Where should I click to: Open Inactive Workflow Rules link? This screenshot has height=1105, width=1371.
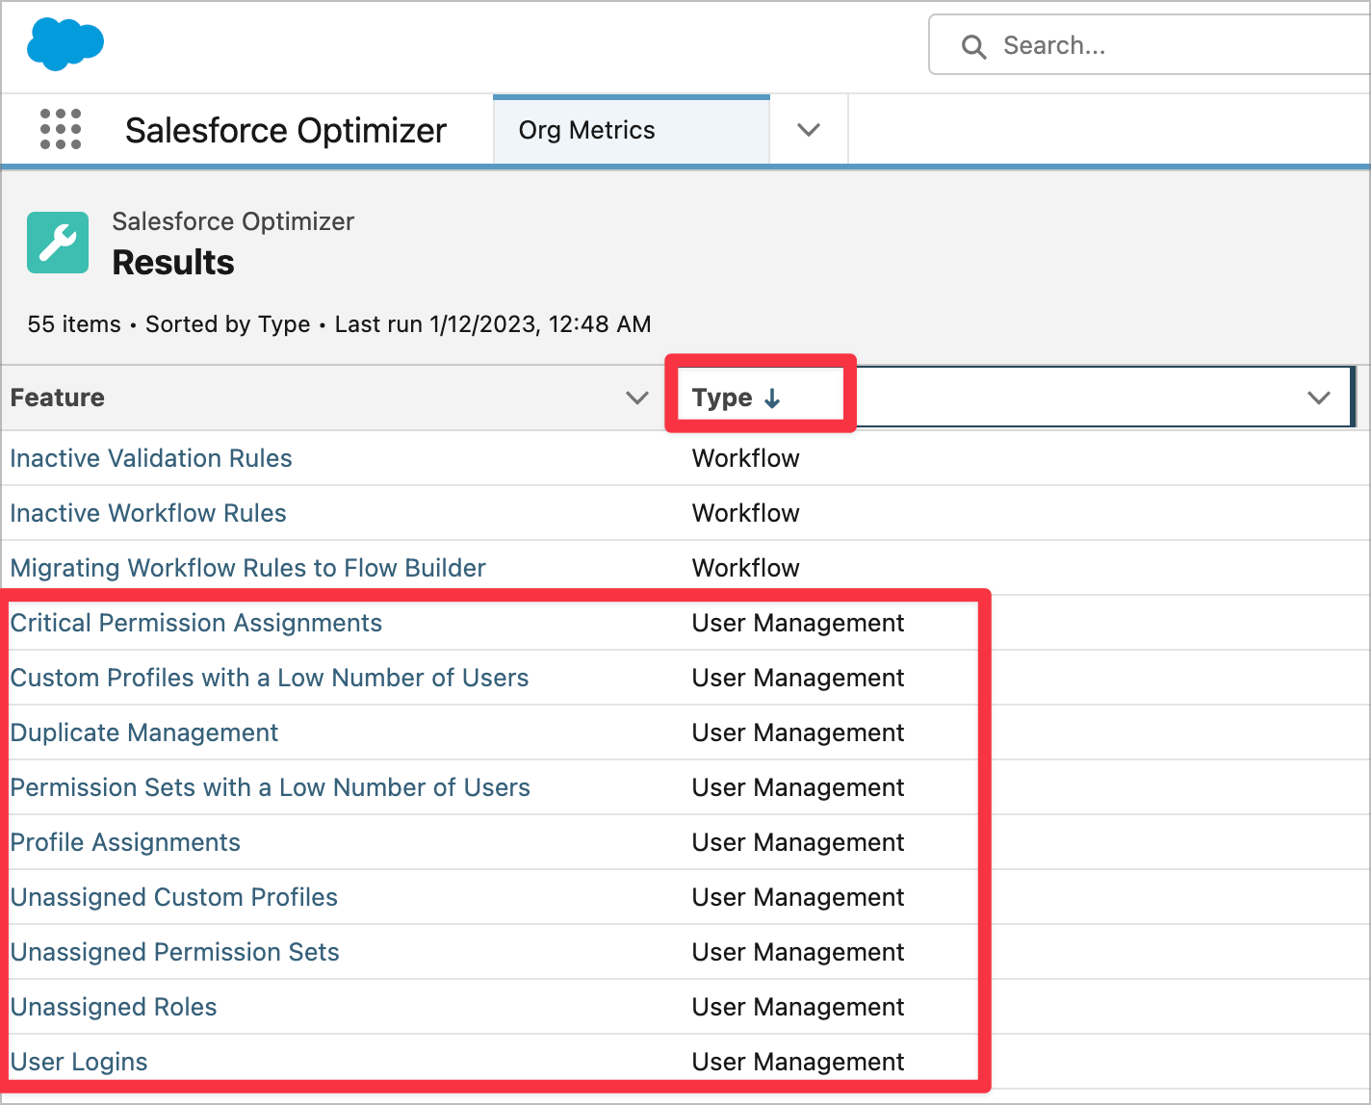(148, 513)
